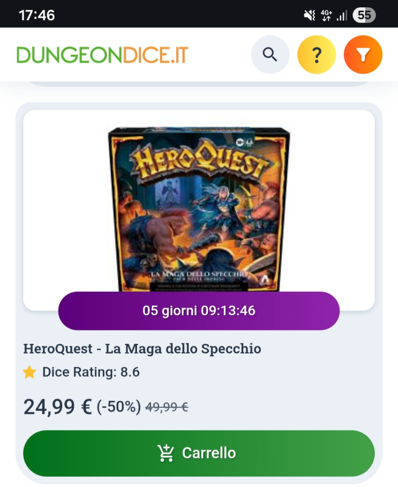
Task: Tap the signal strength bars icon
Action: click(342, 16)
